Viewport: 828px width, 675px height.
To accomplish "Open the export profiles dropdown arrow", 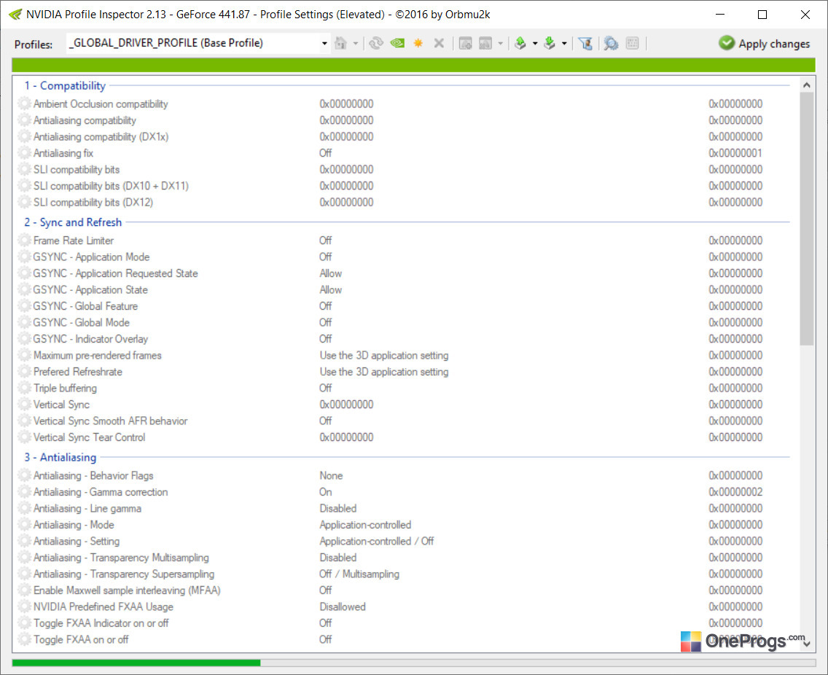I will tap(535, 43).
